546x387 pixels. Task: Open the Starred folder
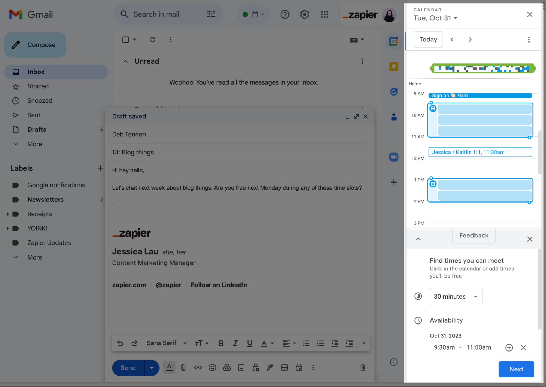tap(56, 86)
